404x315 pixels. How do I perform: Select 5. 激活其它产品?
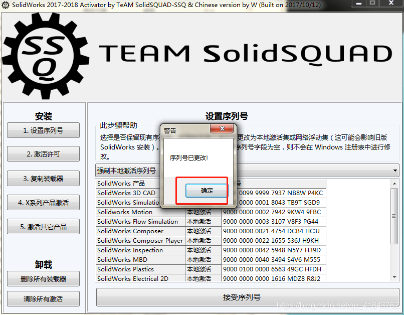[x=43, y=227]
